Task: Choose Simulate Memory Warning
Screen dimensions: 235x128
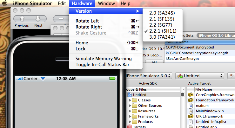Action: (106, 59)
